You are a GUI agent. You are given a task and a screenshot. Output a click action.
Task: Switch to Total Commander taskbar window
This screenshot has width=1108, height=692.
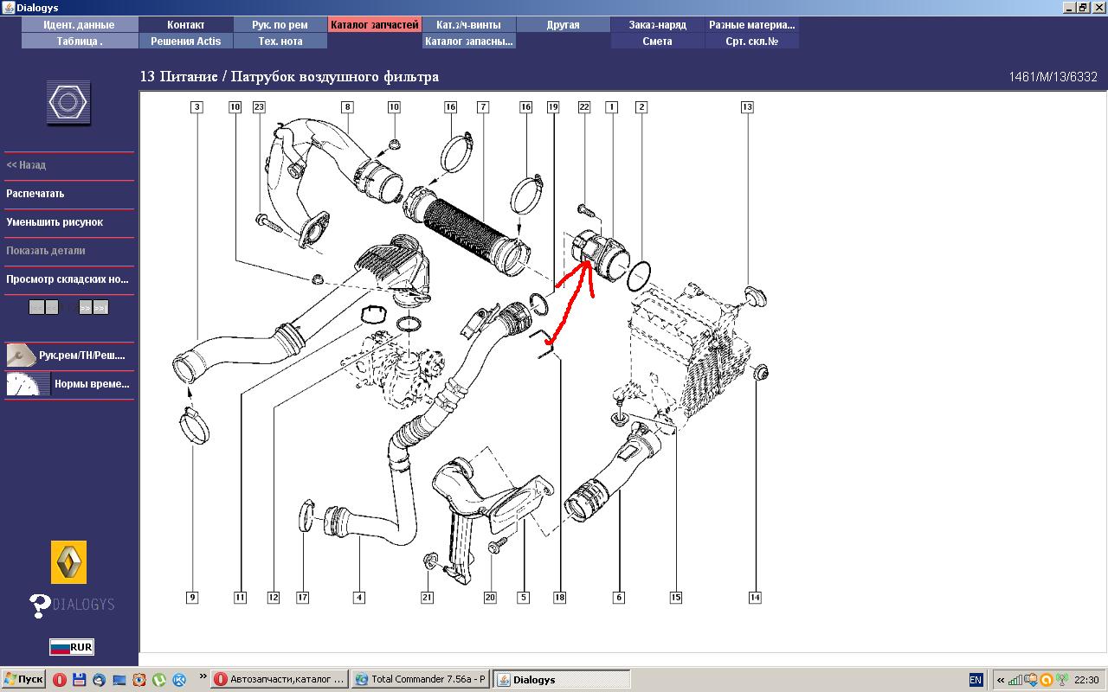click(x=421, y=680)
